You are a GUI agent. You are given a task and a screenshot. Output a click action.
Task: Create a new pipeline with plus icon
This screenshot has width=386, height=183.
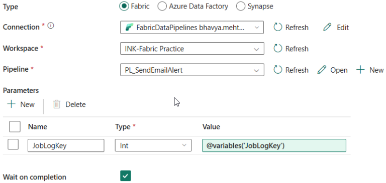[370, 70]
